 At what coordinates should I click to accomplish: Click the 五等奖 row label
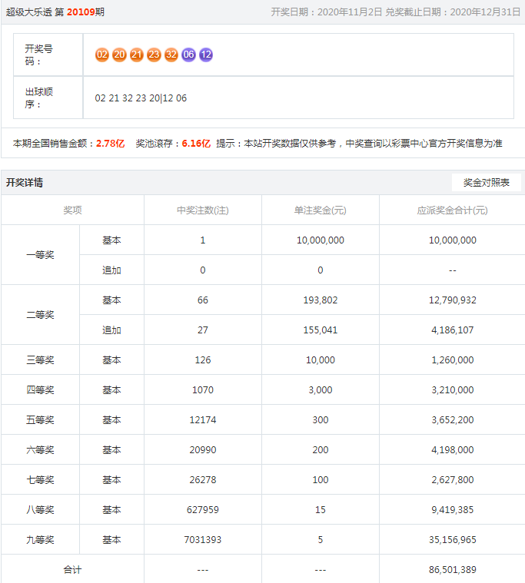(x=40, y=420)
